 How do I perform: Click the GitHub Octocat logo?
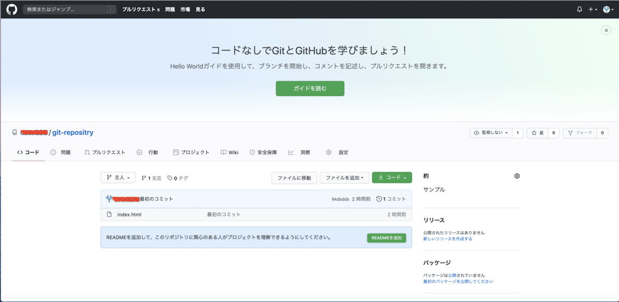(11, 9)
